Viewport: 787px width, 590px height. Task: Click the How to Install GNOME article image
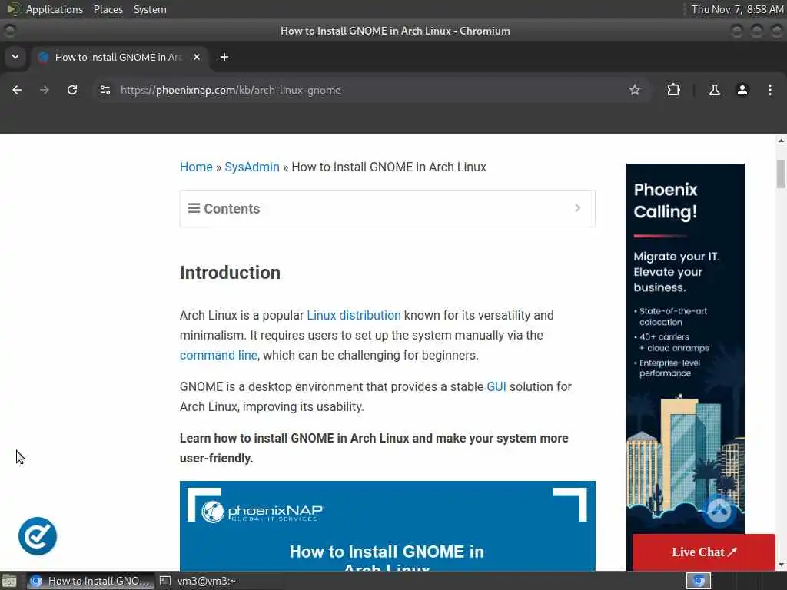[387, 525]
